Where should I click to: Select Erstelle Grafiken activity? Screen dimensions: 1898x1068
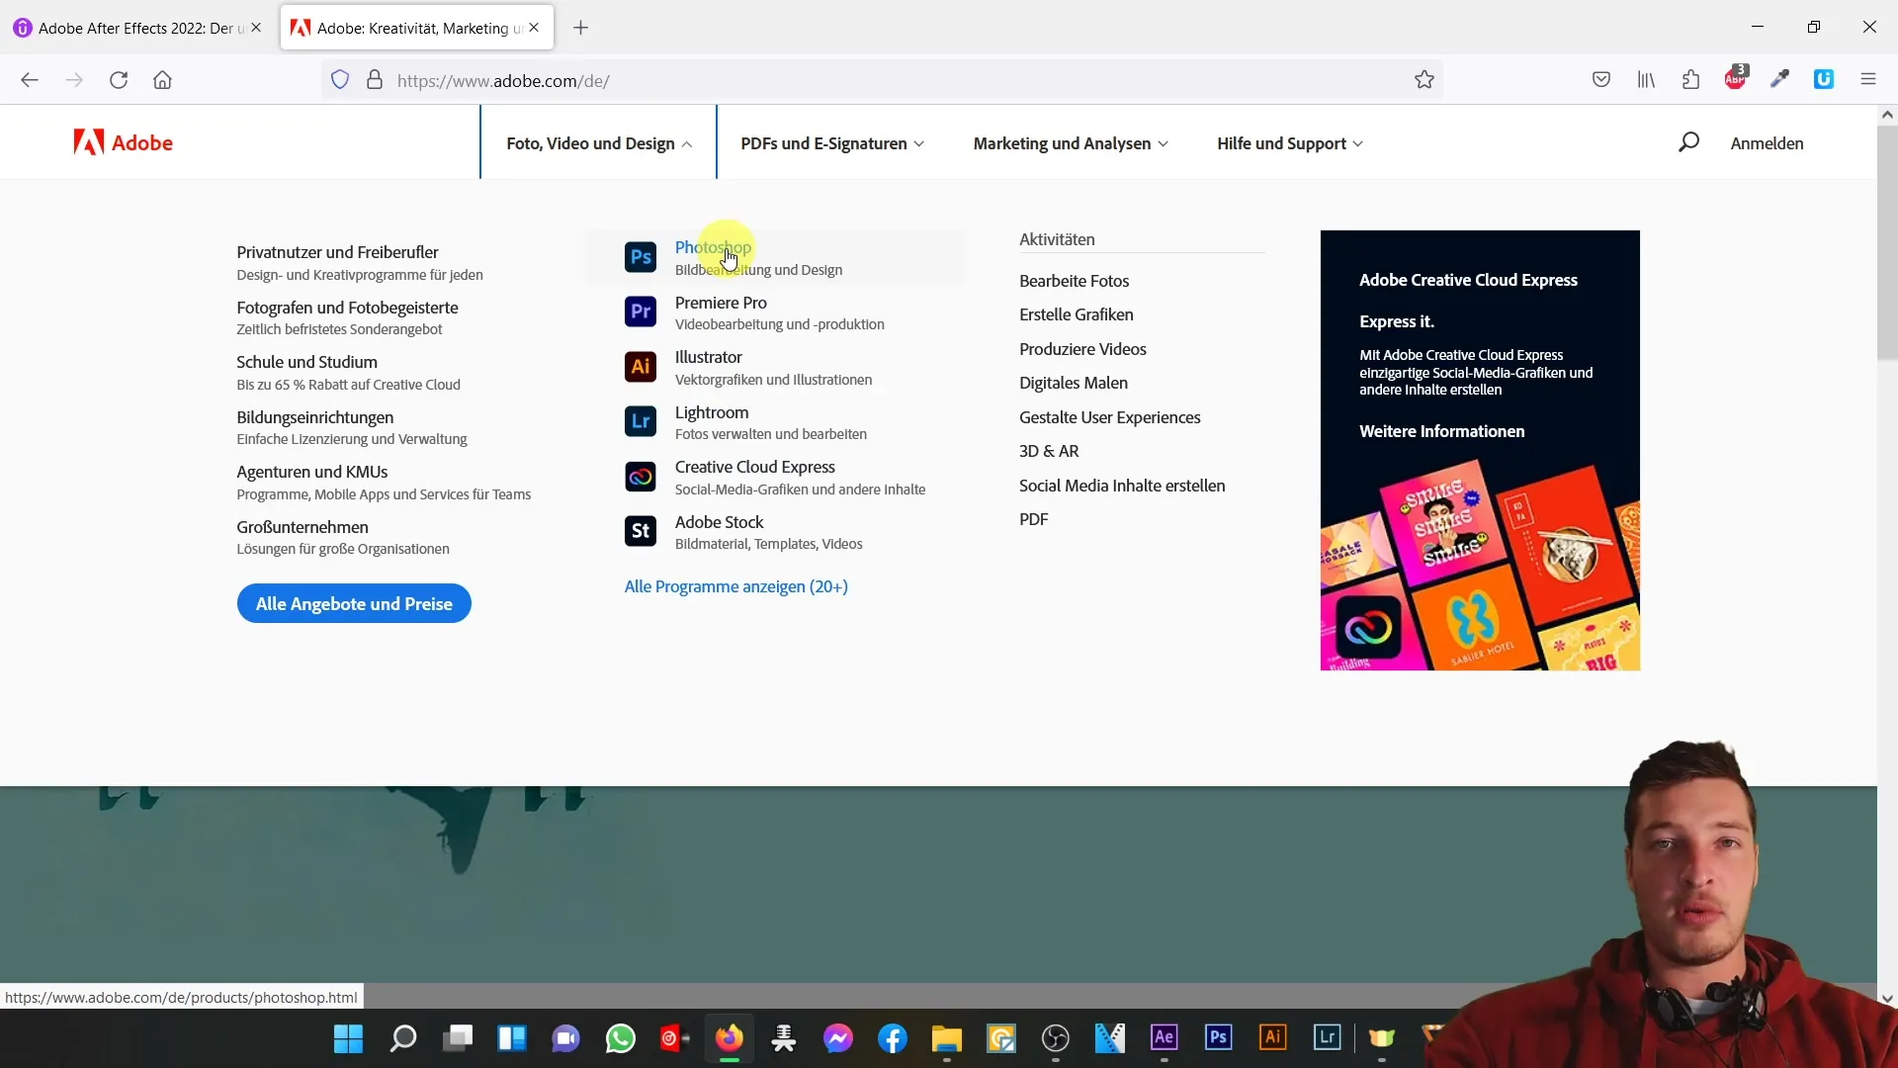(1076, 314)
